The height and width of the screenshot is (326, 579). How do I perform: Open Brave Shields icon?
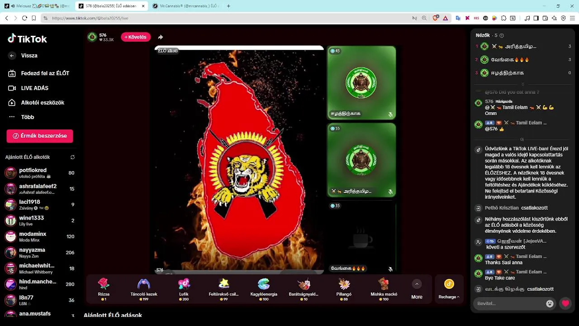tap(436, 18)
